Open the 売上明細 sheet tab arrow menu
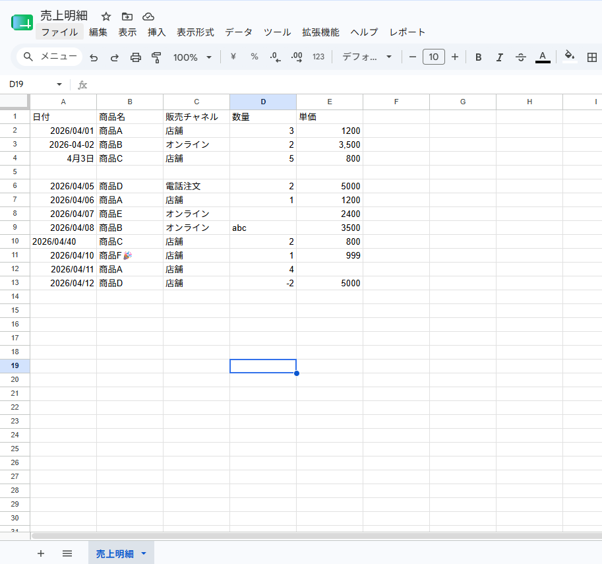This screenshot has width=602, height=564. [144, 553]
